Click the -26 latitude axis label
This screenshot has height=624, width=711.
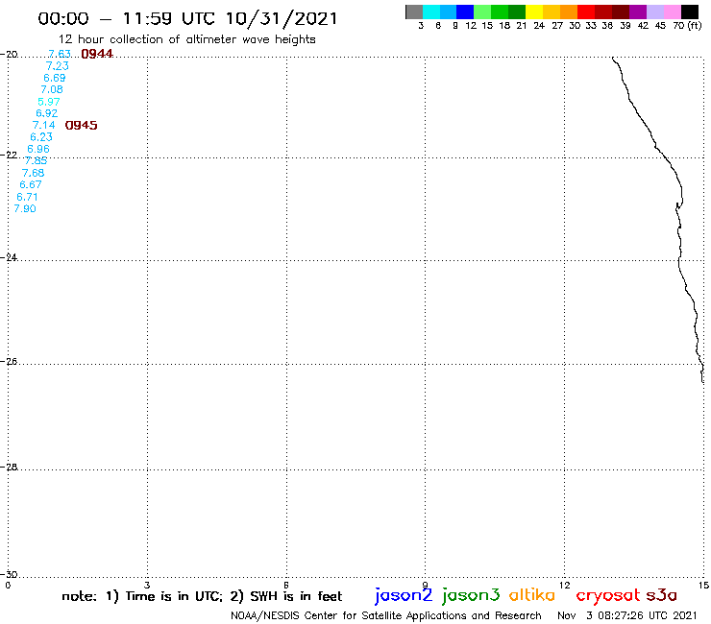pyautogui.click(x=9, y=362)
